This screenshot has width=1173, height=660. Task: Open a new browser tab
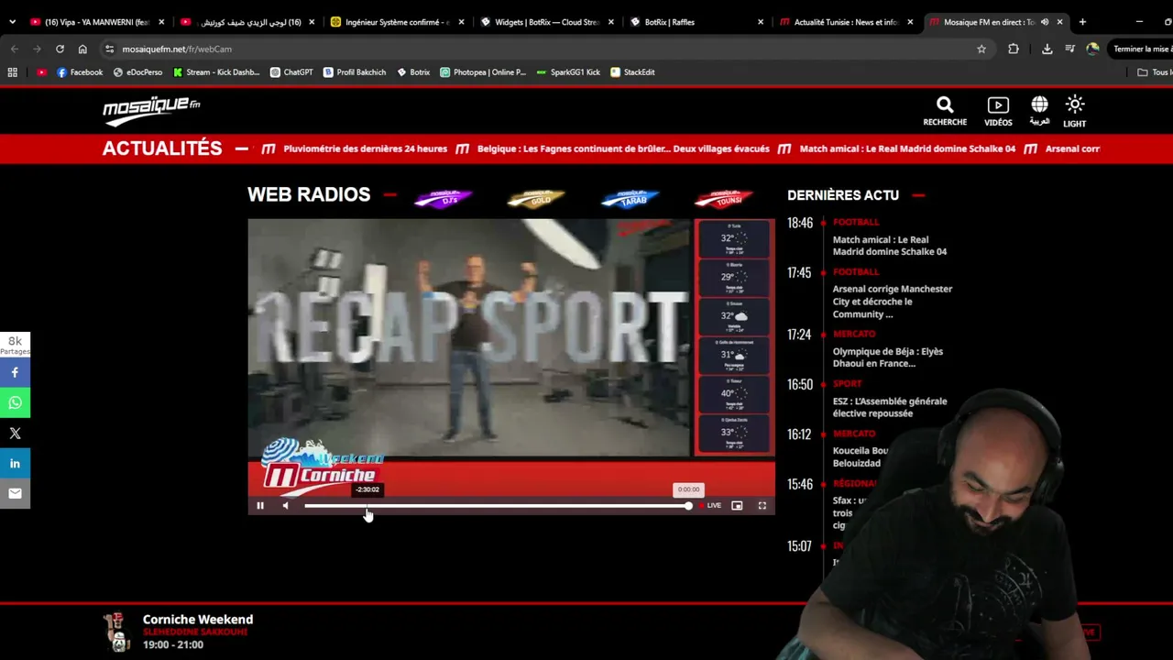[x=1082, y=22]
